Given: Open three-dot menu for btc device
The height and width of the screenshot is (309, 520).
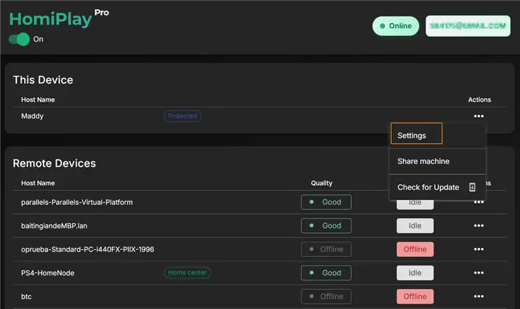Looking at the screenshot, I should coord(478,297).
